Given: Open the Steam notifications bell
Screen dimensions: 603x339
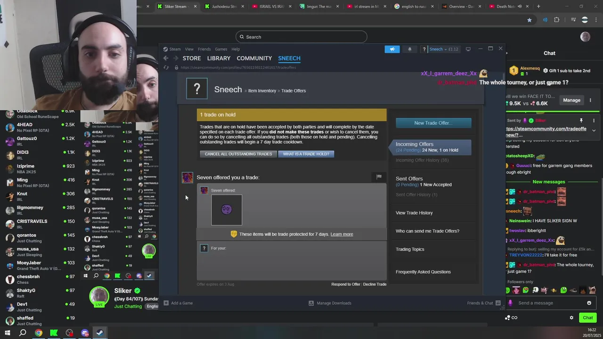Looking at the screenshot, I should (x=409, y=49).
